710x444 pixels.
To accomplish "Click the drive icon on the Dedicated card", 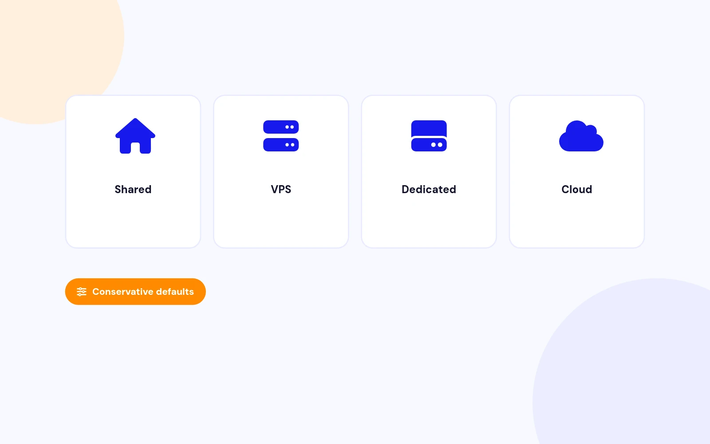I will (429, 136).
